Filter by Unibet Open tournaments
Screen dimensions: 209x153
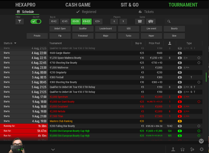[60, 29]
